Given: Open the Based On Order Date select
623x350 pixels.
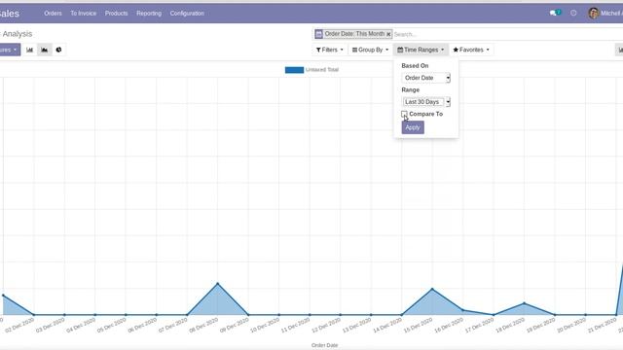Looking at the screenshot, I should 426,78.
